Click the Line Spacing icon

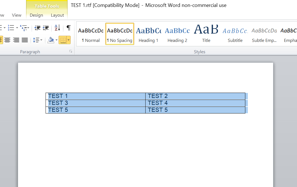click(x=36, y=40)
